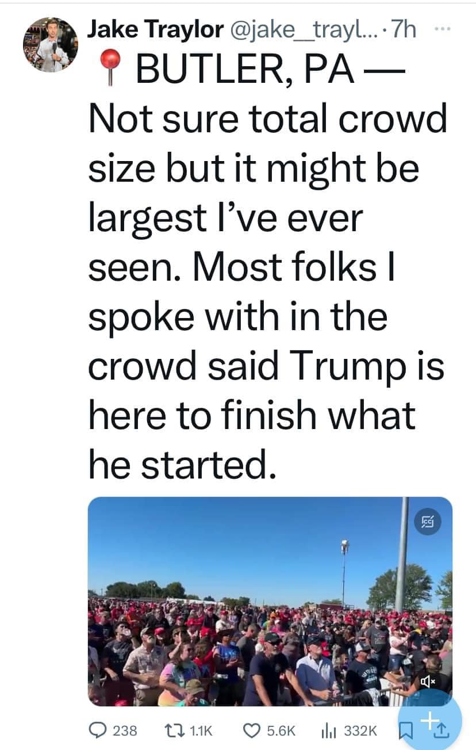
Task: Open the @jake_trayl handle link
Action: (x=304, y=29)
